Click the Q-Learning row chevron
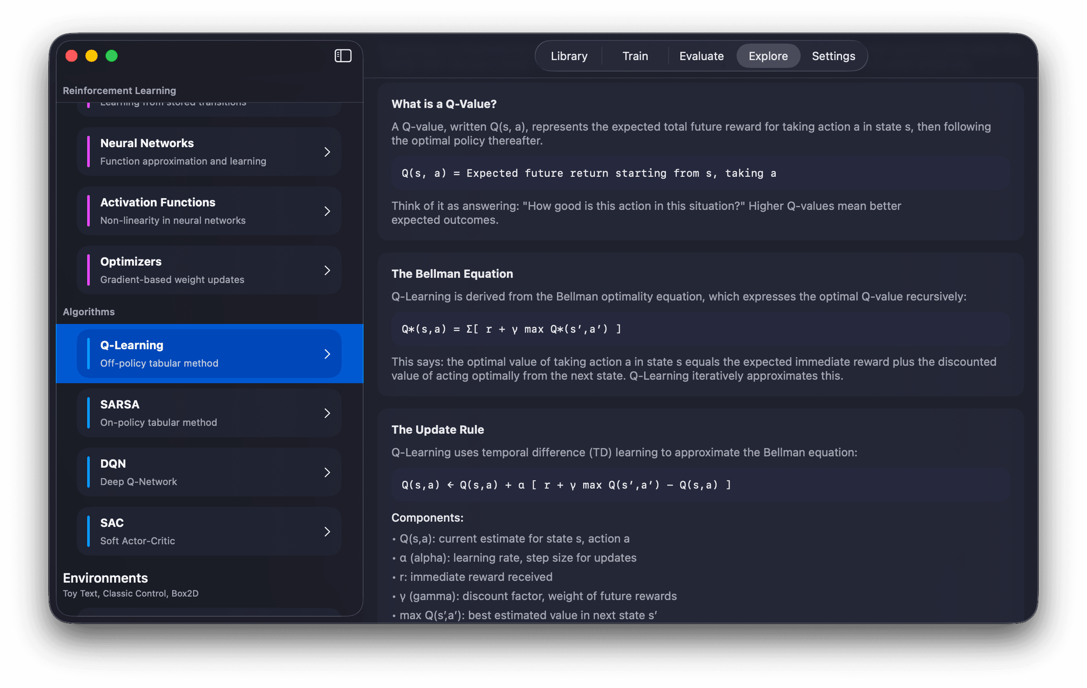This screenshot has height=688, width=1087. [327, 354]
